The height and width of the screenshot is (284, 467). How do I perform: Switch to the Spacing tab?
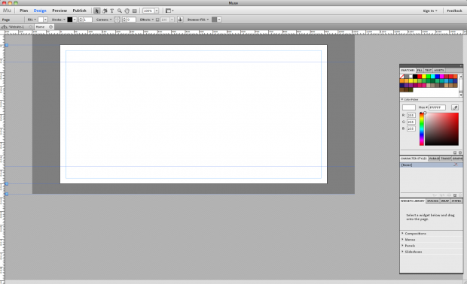tap(432, 201)
